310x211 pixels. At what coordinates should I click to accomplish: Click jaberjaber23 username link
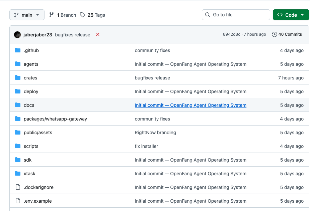coord(38,34)
